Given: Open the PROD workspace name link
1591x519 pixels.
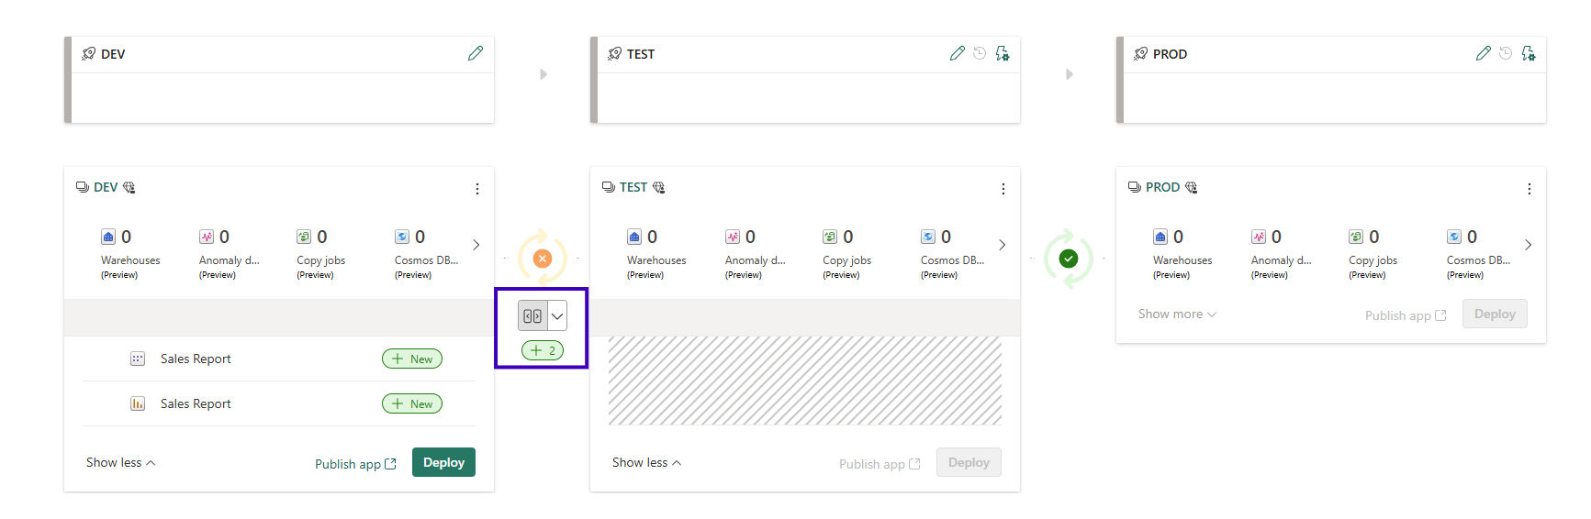Looking at the screenshot, I should 1162,187.
